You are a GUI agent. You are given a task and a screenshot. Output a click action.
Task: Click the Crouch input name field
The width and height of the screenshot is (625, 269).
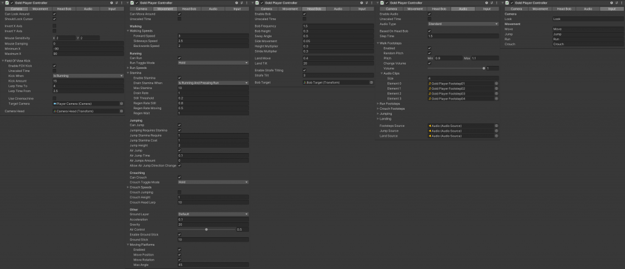[588, 45]
